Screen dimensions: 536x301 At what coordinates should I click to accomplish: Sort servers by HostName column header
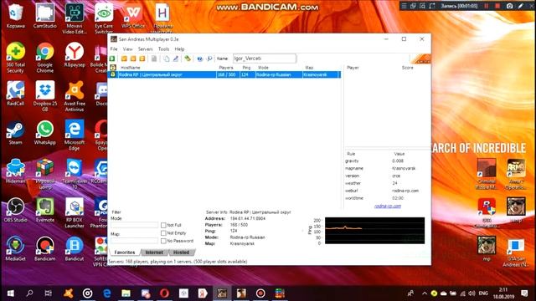coord(167,68)
